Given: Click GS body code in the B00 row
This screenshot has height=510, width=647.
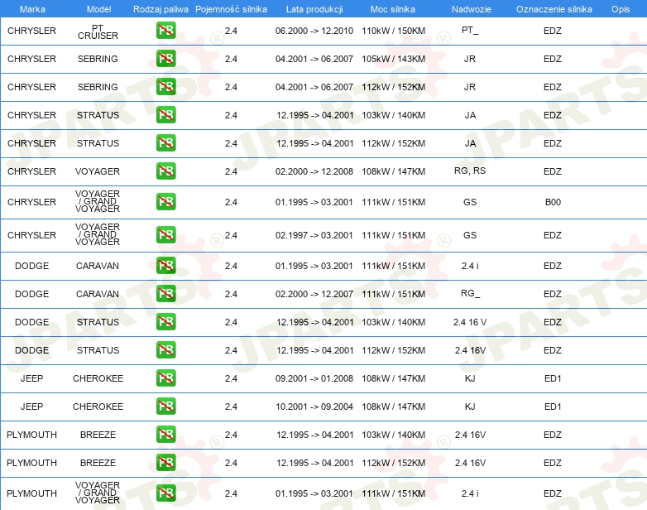Looking at the screenshot, I should pyautogui.click(x=470, y=202).
